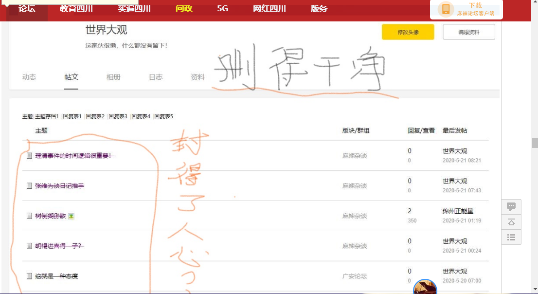Switch to the 资料 profile tab
Screen dimensions: 538x294
[197, 77]
